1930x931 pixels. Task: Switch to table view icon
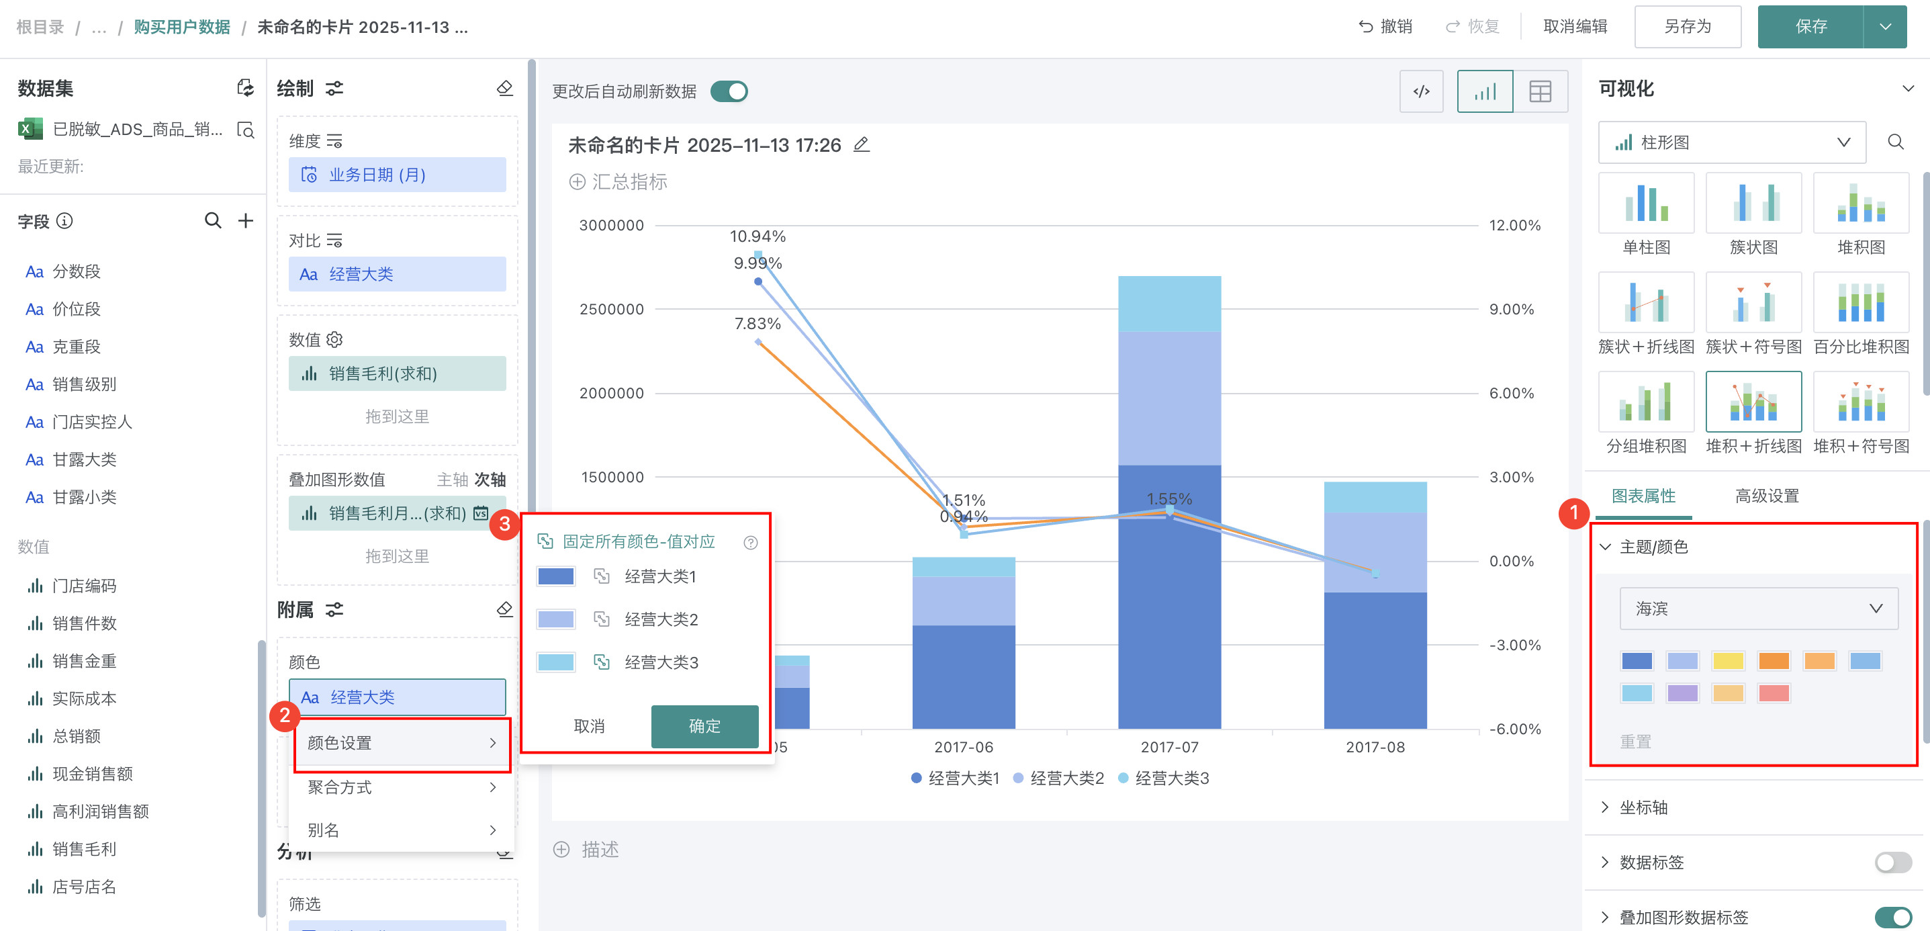coord(1540,91)
